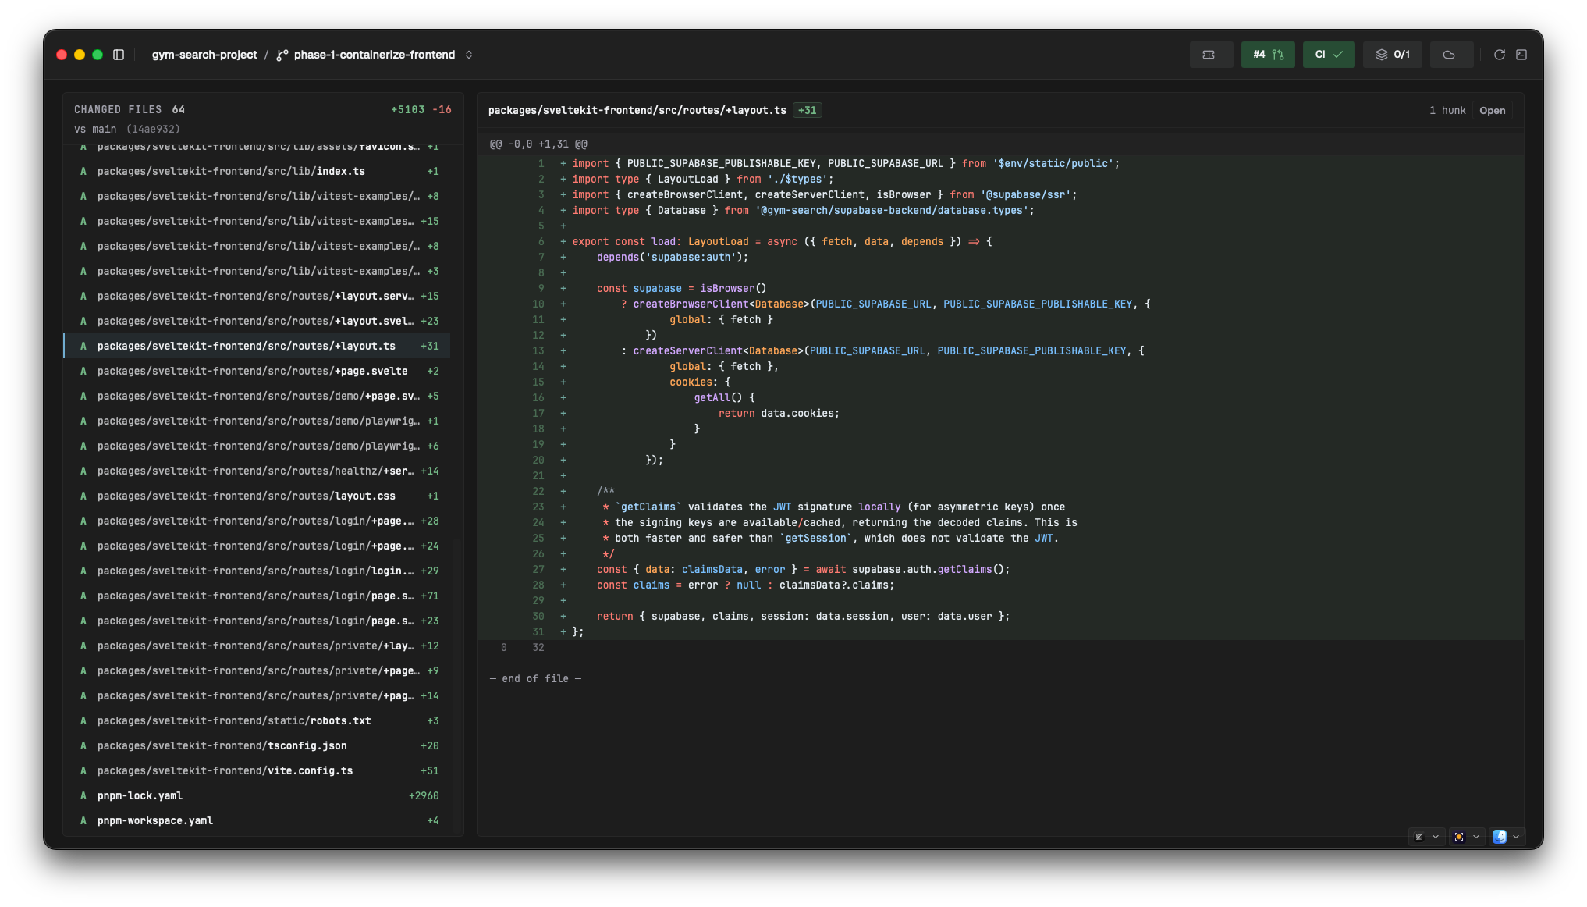
Task: Click the +2960 count for pnpm-lock.yaml
Action: pyautogui.click(x=424, y=795)
